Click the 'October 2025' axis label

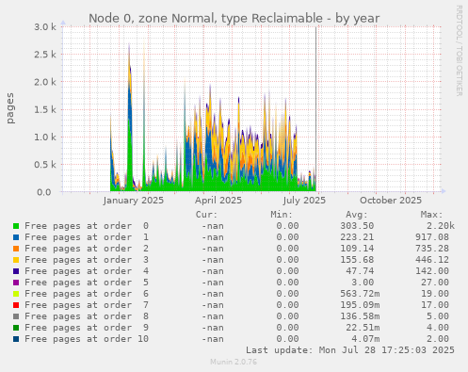click(391, 201)
